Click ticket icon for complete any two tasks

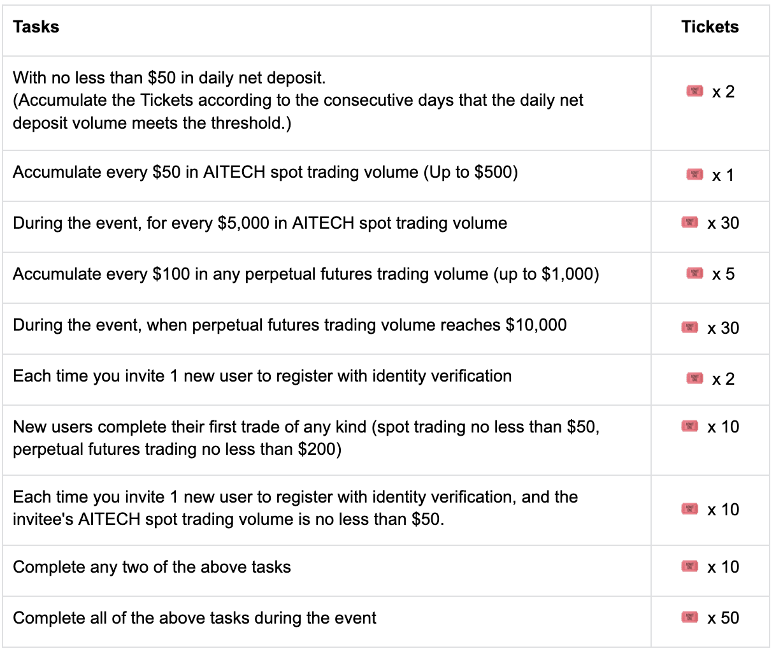(689, 566)
